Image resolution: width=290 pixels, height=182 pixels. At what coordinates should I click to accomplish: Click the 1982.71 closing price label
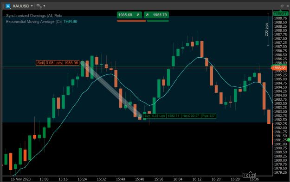pos(174,116)
